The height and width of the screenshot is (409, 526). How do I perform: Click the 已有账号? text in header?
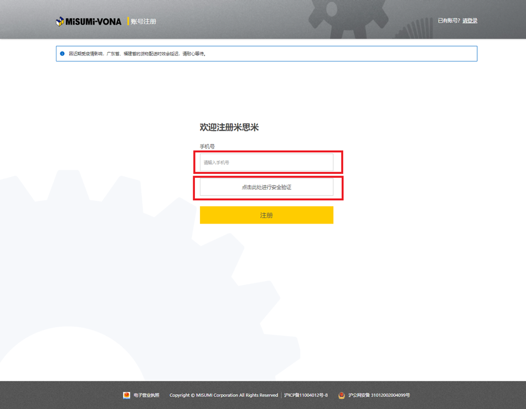[x=448, y=21]
